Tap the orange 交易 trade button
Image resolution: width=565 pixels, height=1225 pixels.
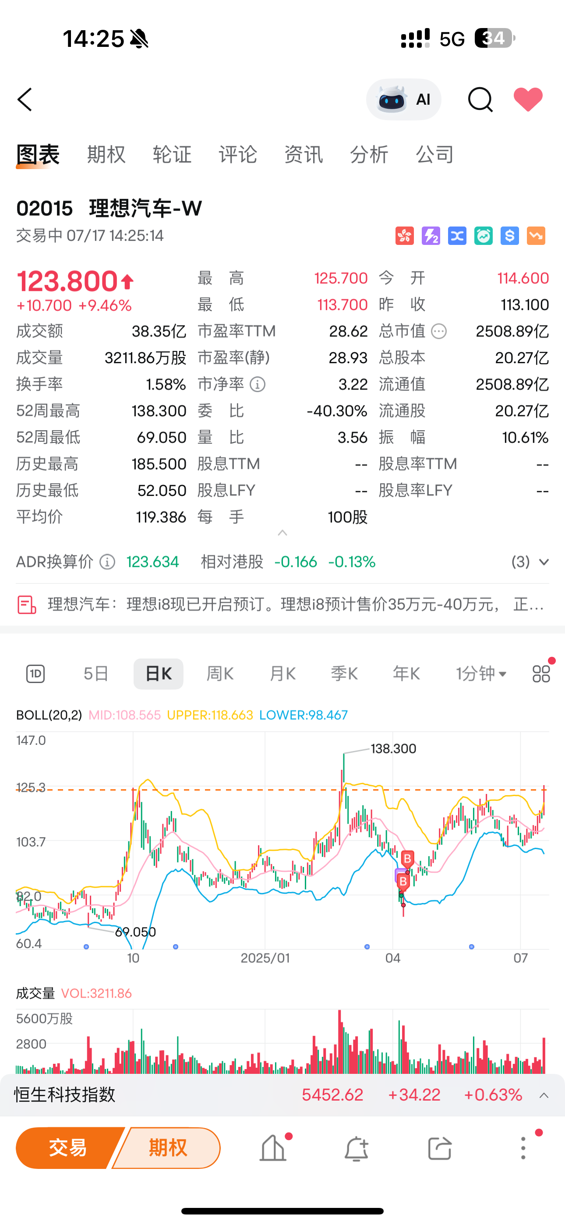68,1148
